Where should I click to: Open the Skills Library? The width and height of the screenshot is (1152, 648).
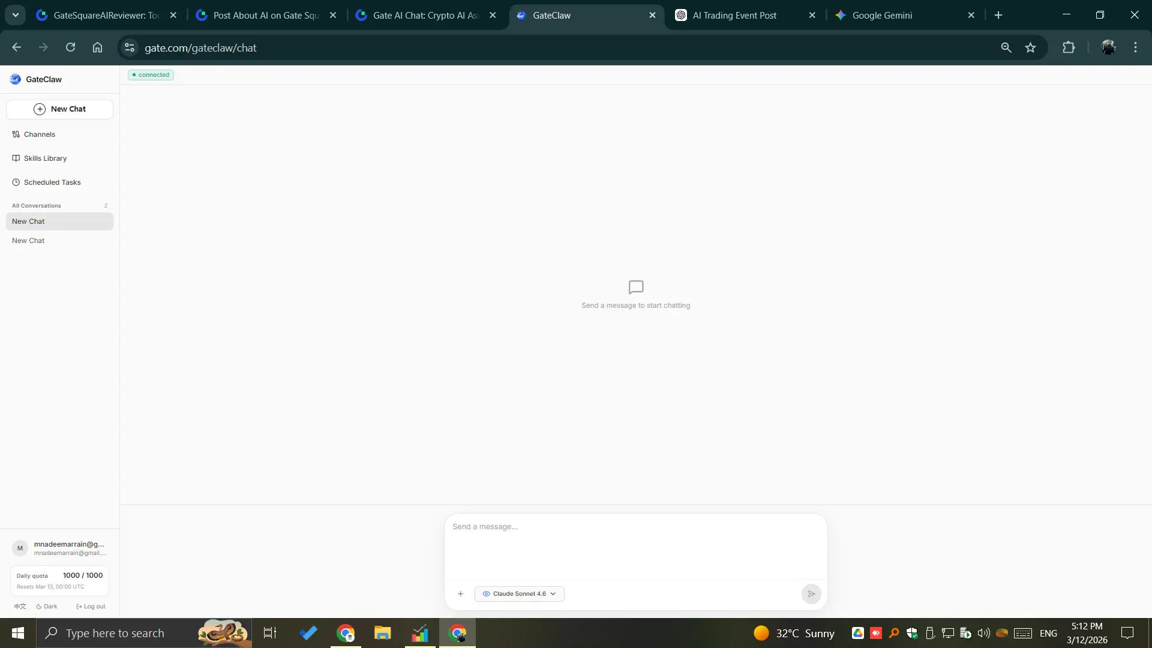(x=45, y=158)
